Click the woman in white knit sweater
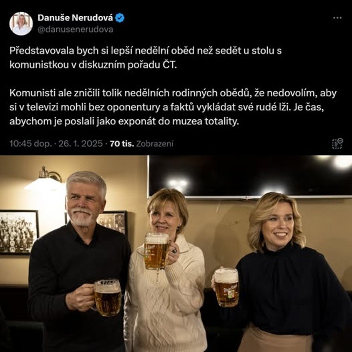The height and width of the screenshot is (352, 352). click(x=166, y=270)
